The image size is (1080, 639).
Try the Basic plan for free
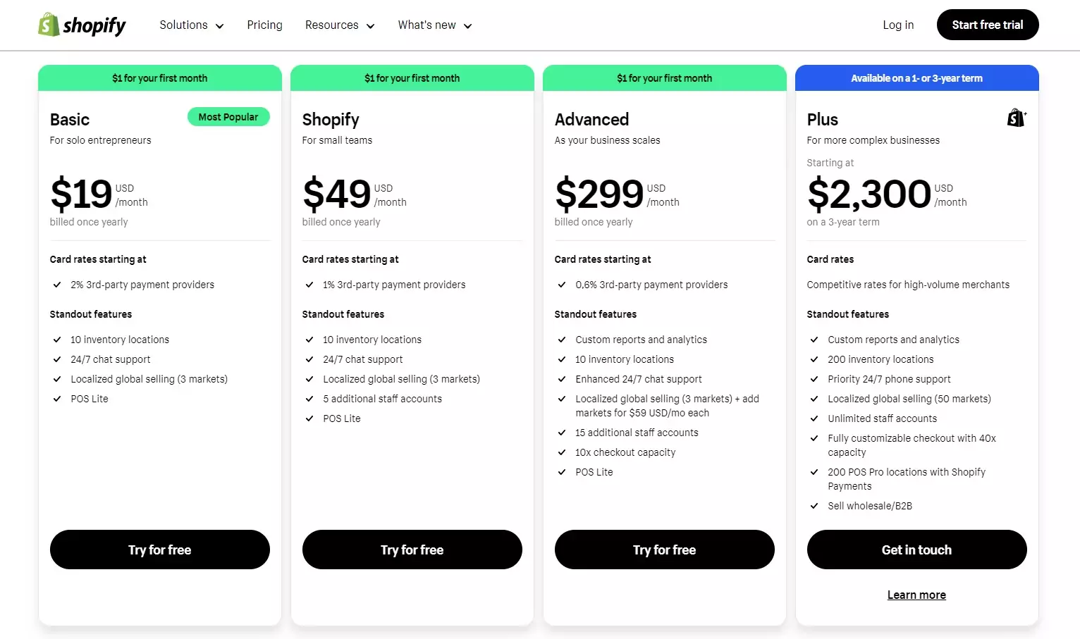pos(160,550)
